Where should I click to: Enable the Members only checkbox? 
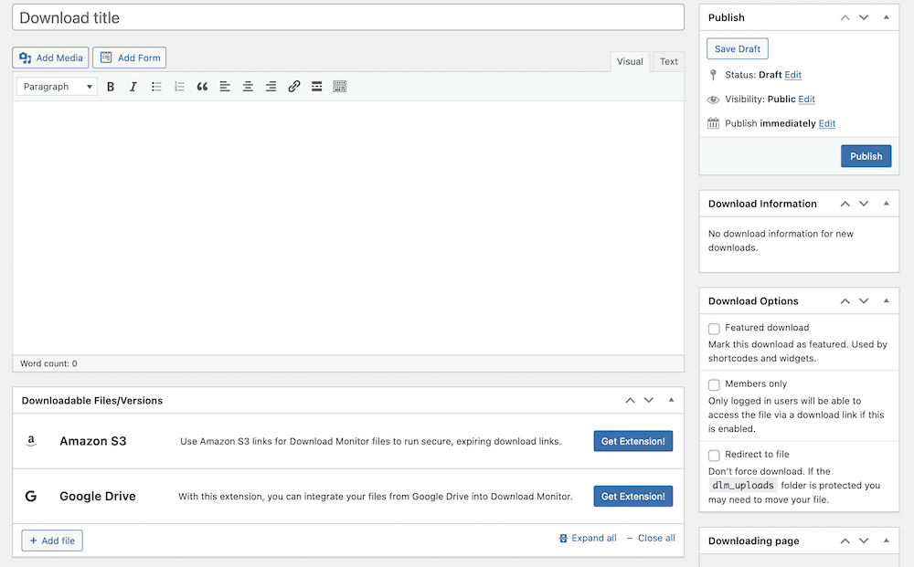pos(714,384)
